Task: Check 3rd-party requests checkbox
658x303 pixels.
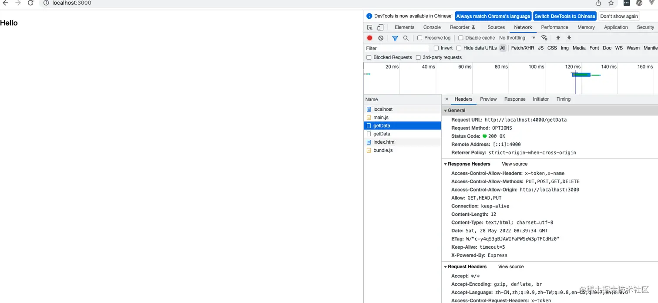Action: 418,57
